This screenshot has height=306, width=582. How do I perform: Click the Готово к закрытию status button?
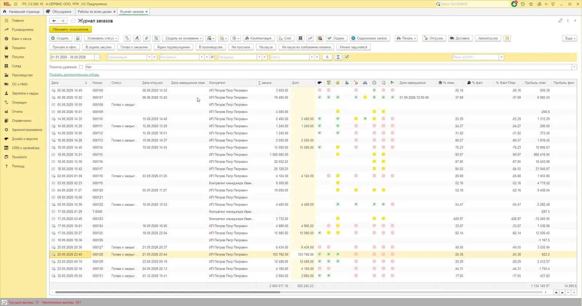(x=134, y=47)
